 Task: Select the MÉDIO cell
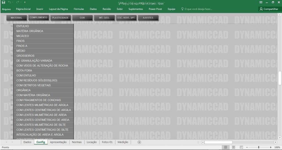click(44, 51)
